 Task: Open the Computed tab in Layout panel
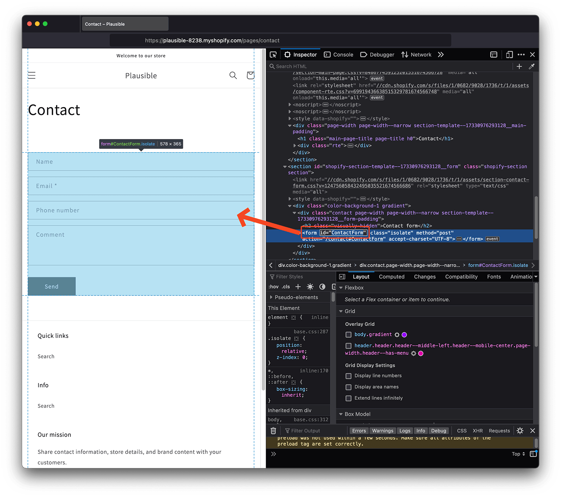pos(391,277)
